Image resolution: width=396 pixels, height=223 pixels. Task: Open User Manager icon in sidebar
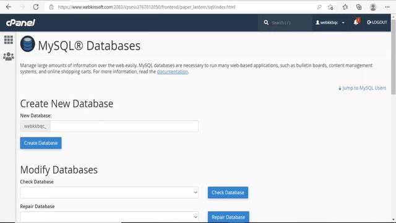(9, 56)
